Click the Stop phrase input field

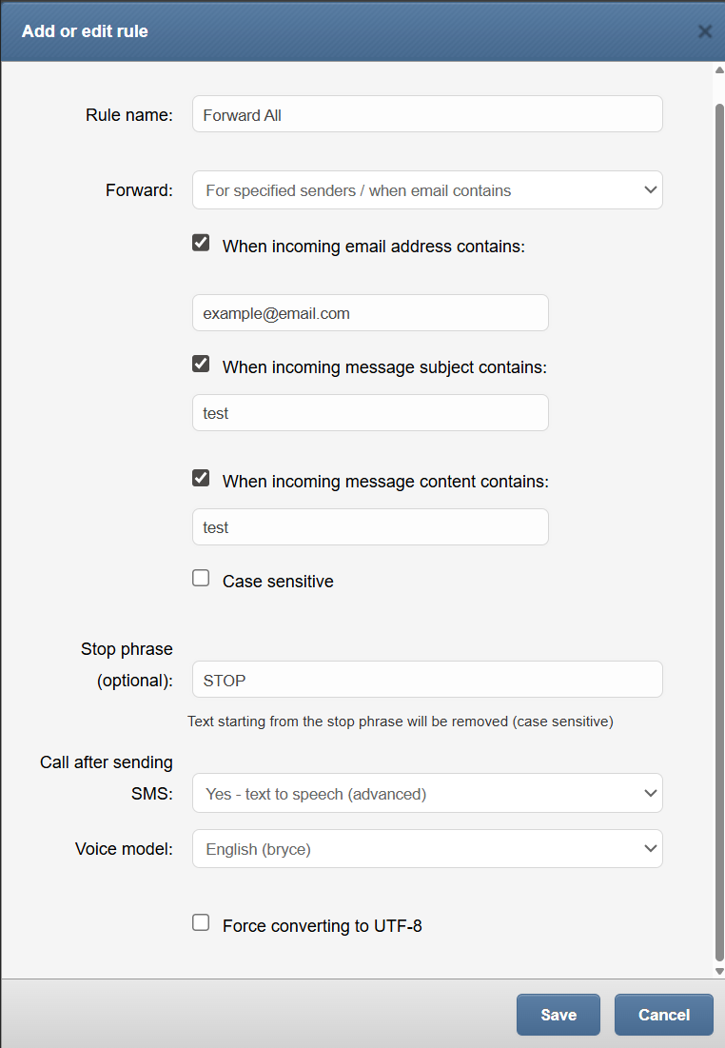click(427, 680)
